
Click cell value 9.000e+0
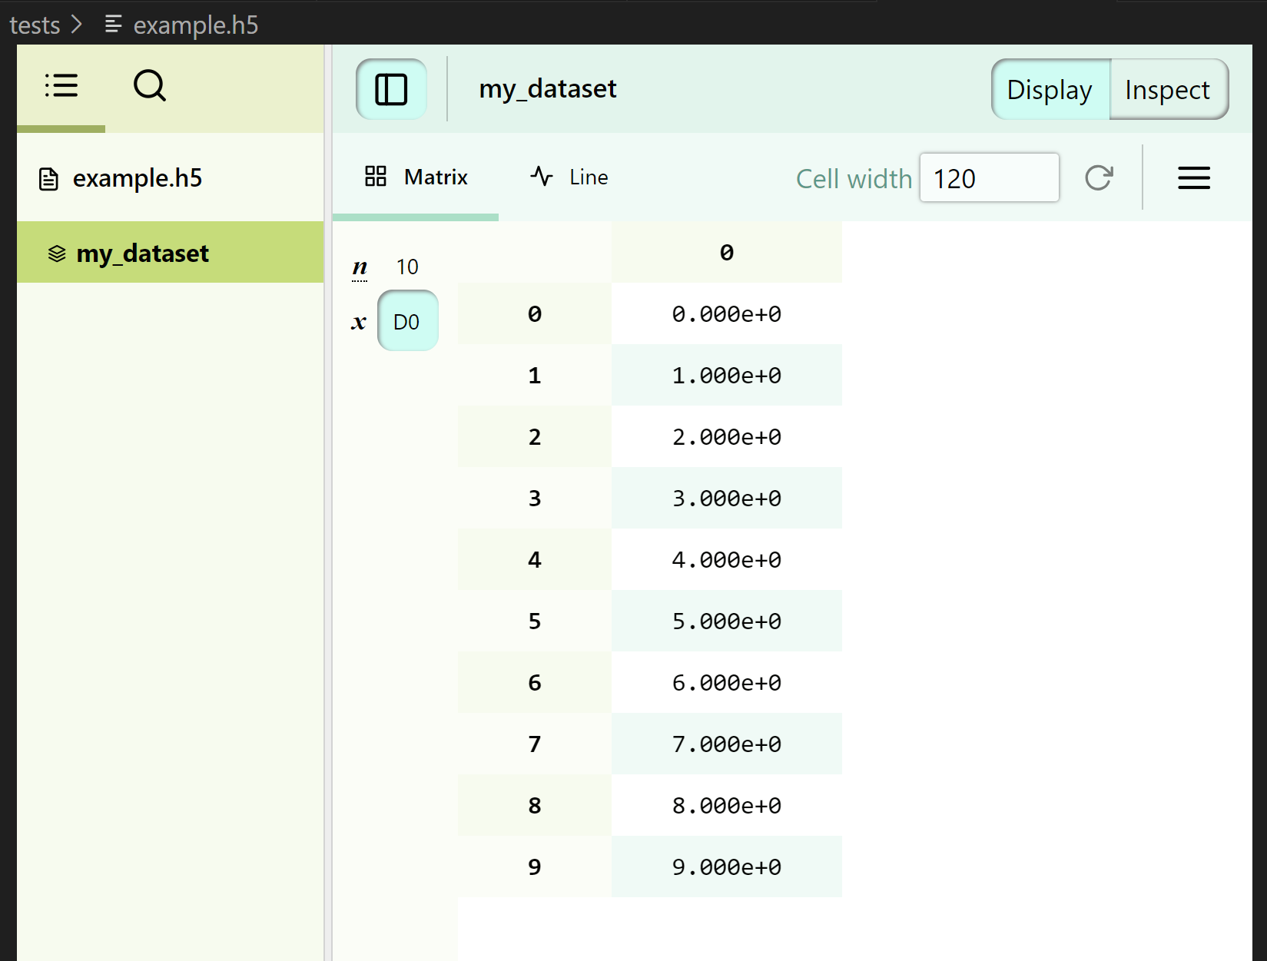[x=727, y=867]
